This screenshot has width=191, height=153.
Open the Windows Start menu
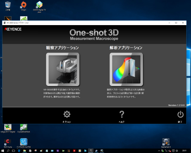coord(2,151)
